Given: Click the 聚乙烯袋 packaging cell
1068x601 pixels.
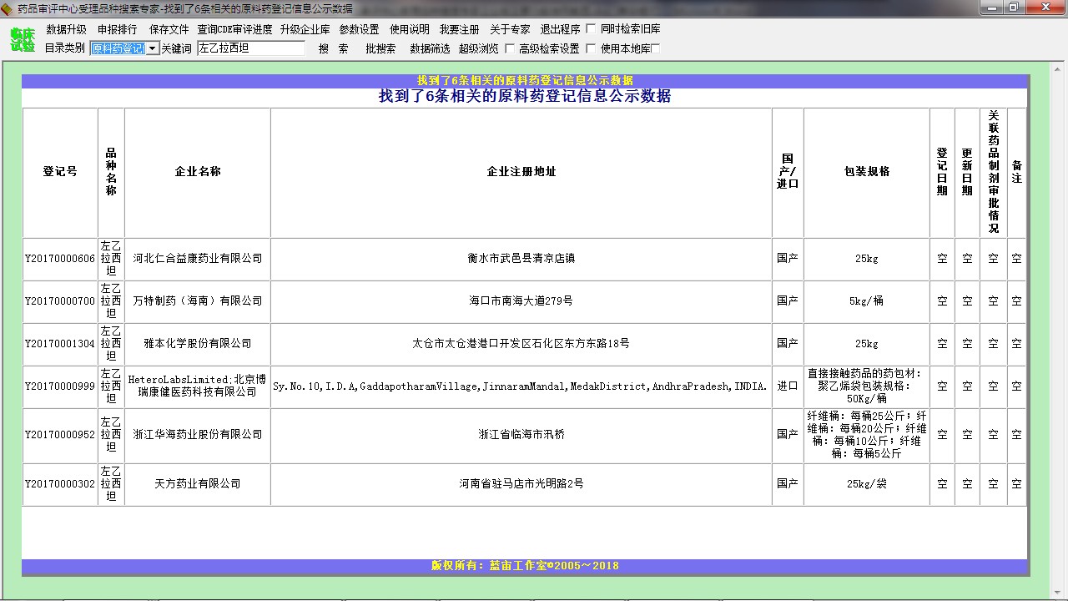Looking at the screenshot, I should pyautogui.click(x=867, y=386).
